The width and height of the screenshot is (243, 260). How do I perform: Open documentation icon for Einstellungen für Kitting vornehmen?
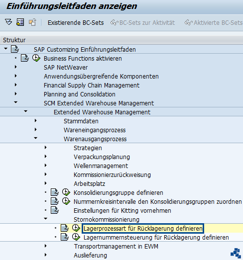(x=55, y=210)
